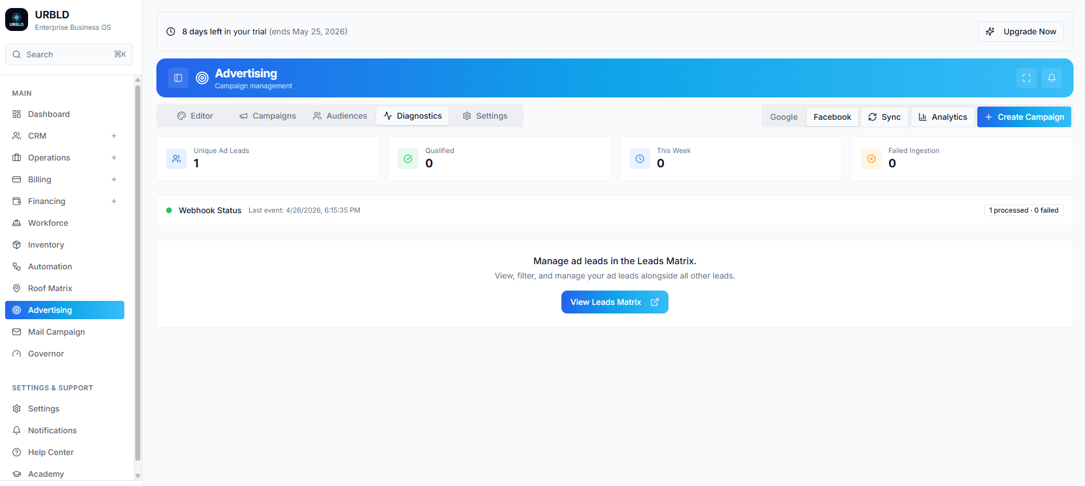Expand the Financing submenu plus
This screenshot has width=1085, height=486.
(114, 201)
